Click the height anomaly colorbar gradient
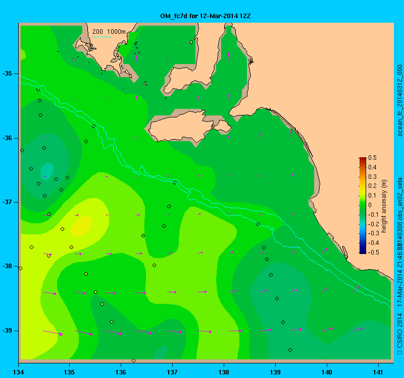 click(x=363, y=205)
